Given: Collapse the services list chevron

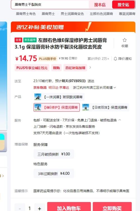Looking at the screenshot, I should tap(120, 120).
